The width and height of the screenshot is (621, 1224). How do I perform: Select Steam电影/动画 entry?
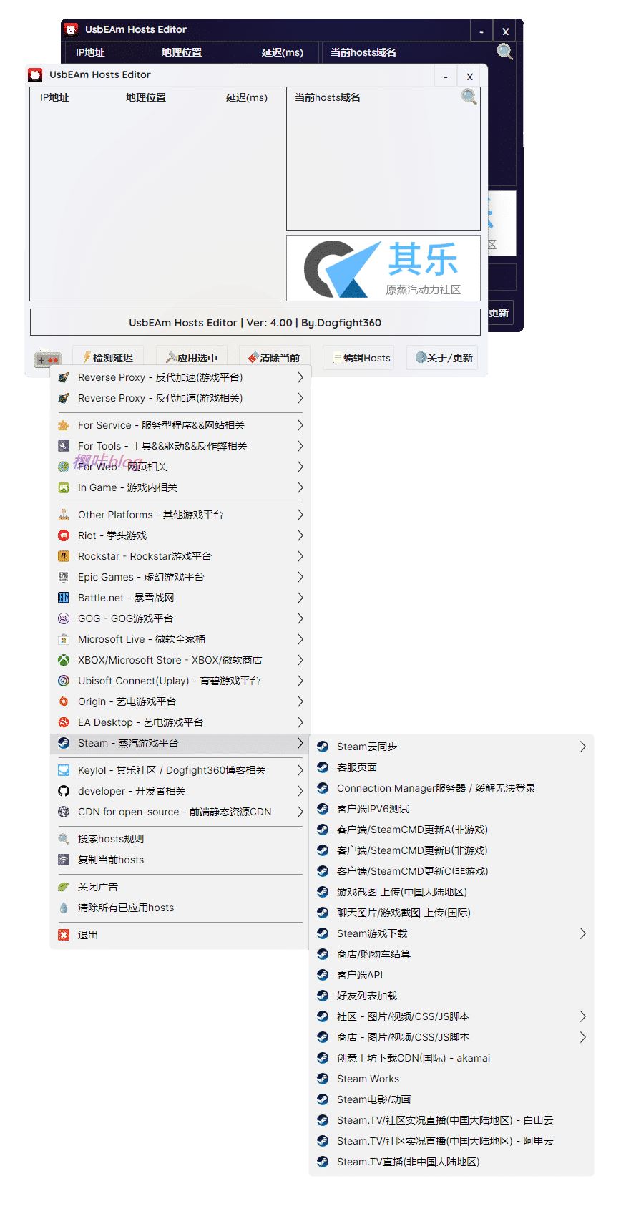(451, 1099)
